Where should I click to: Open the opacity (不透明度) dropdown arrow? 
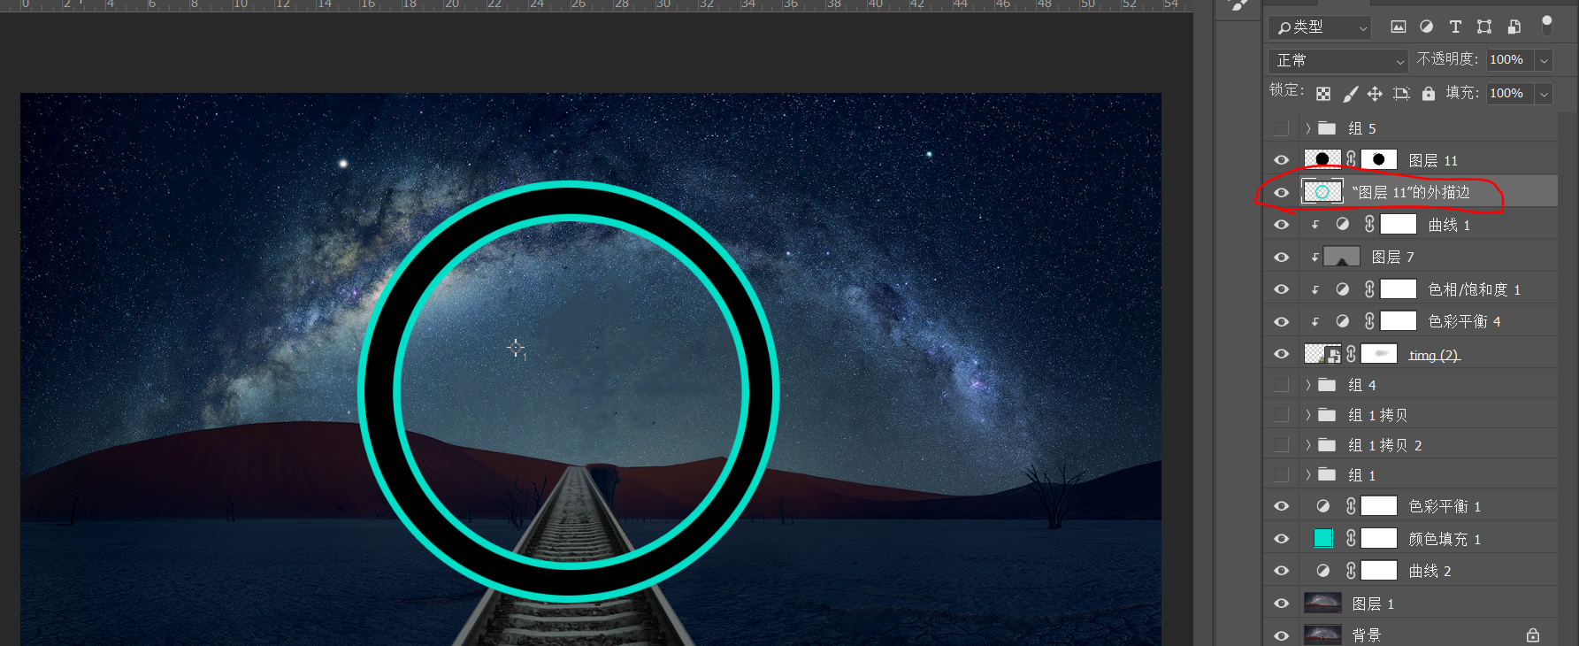[1545, 60]
